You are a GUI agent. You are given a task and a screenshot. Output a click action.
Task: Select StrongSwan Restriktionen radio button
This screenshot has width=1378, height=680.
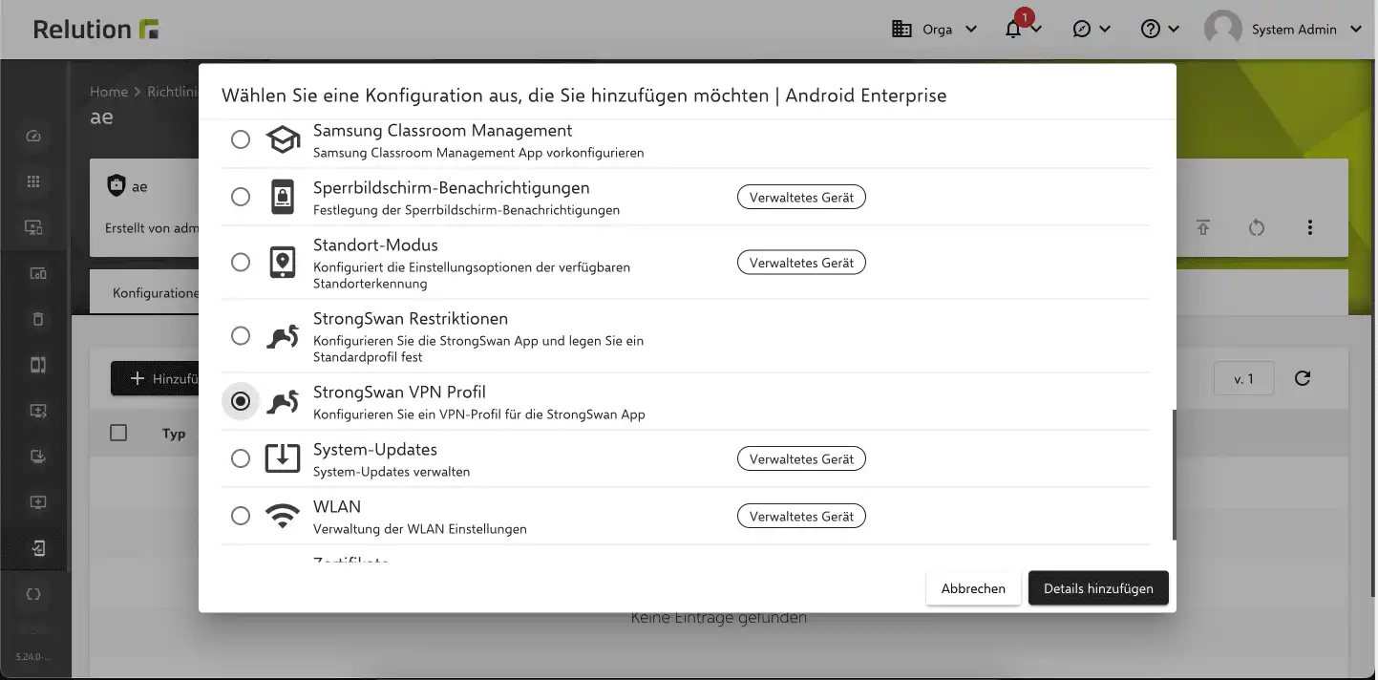coord(241,335)
